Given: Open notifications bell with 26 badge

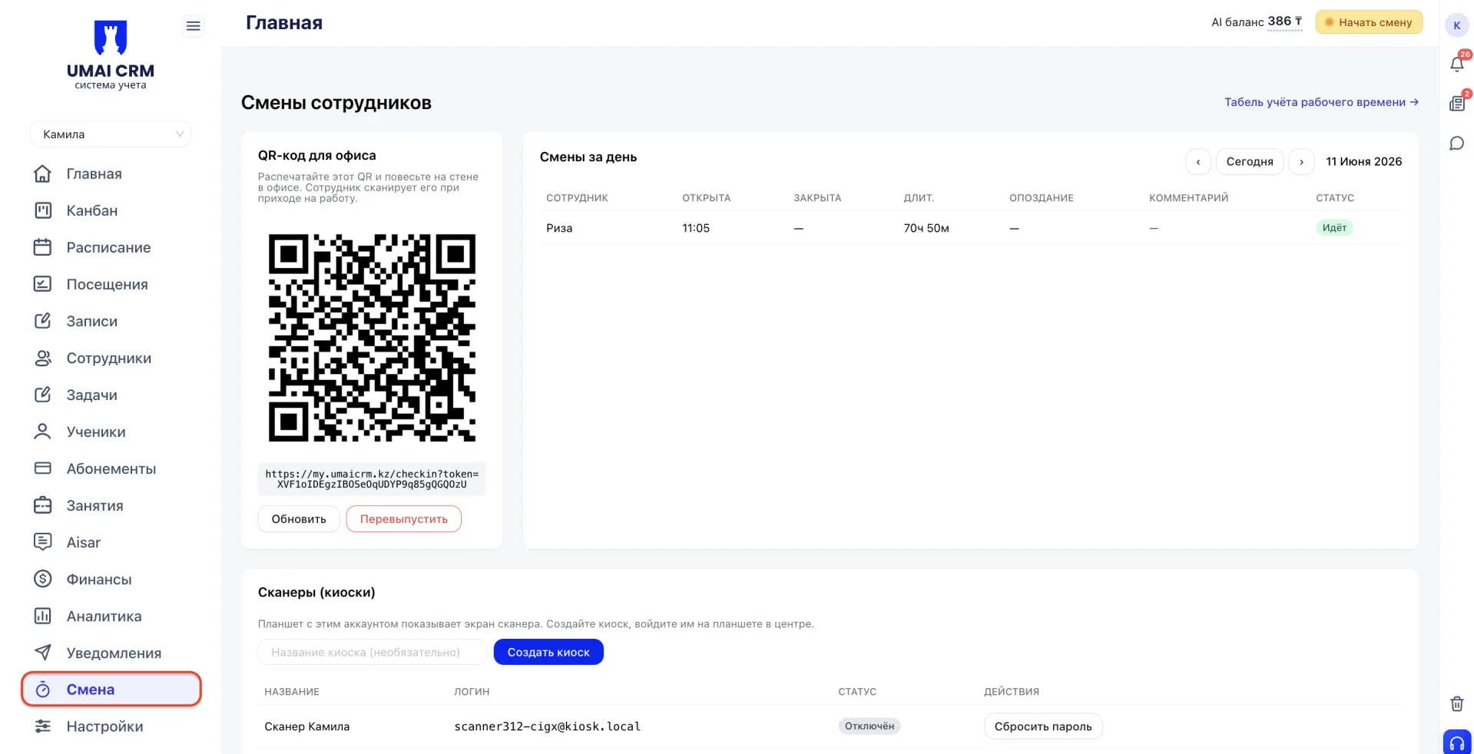Looking at the screenshot, I should click(x=1457, y=63).
